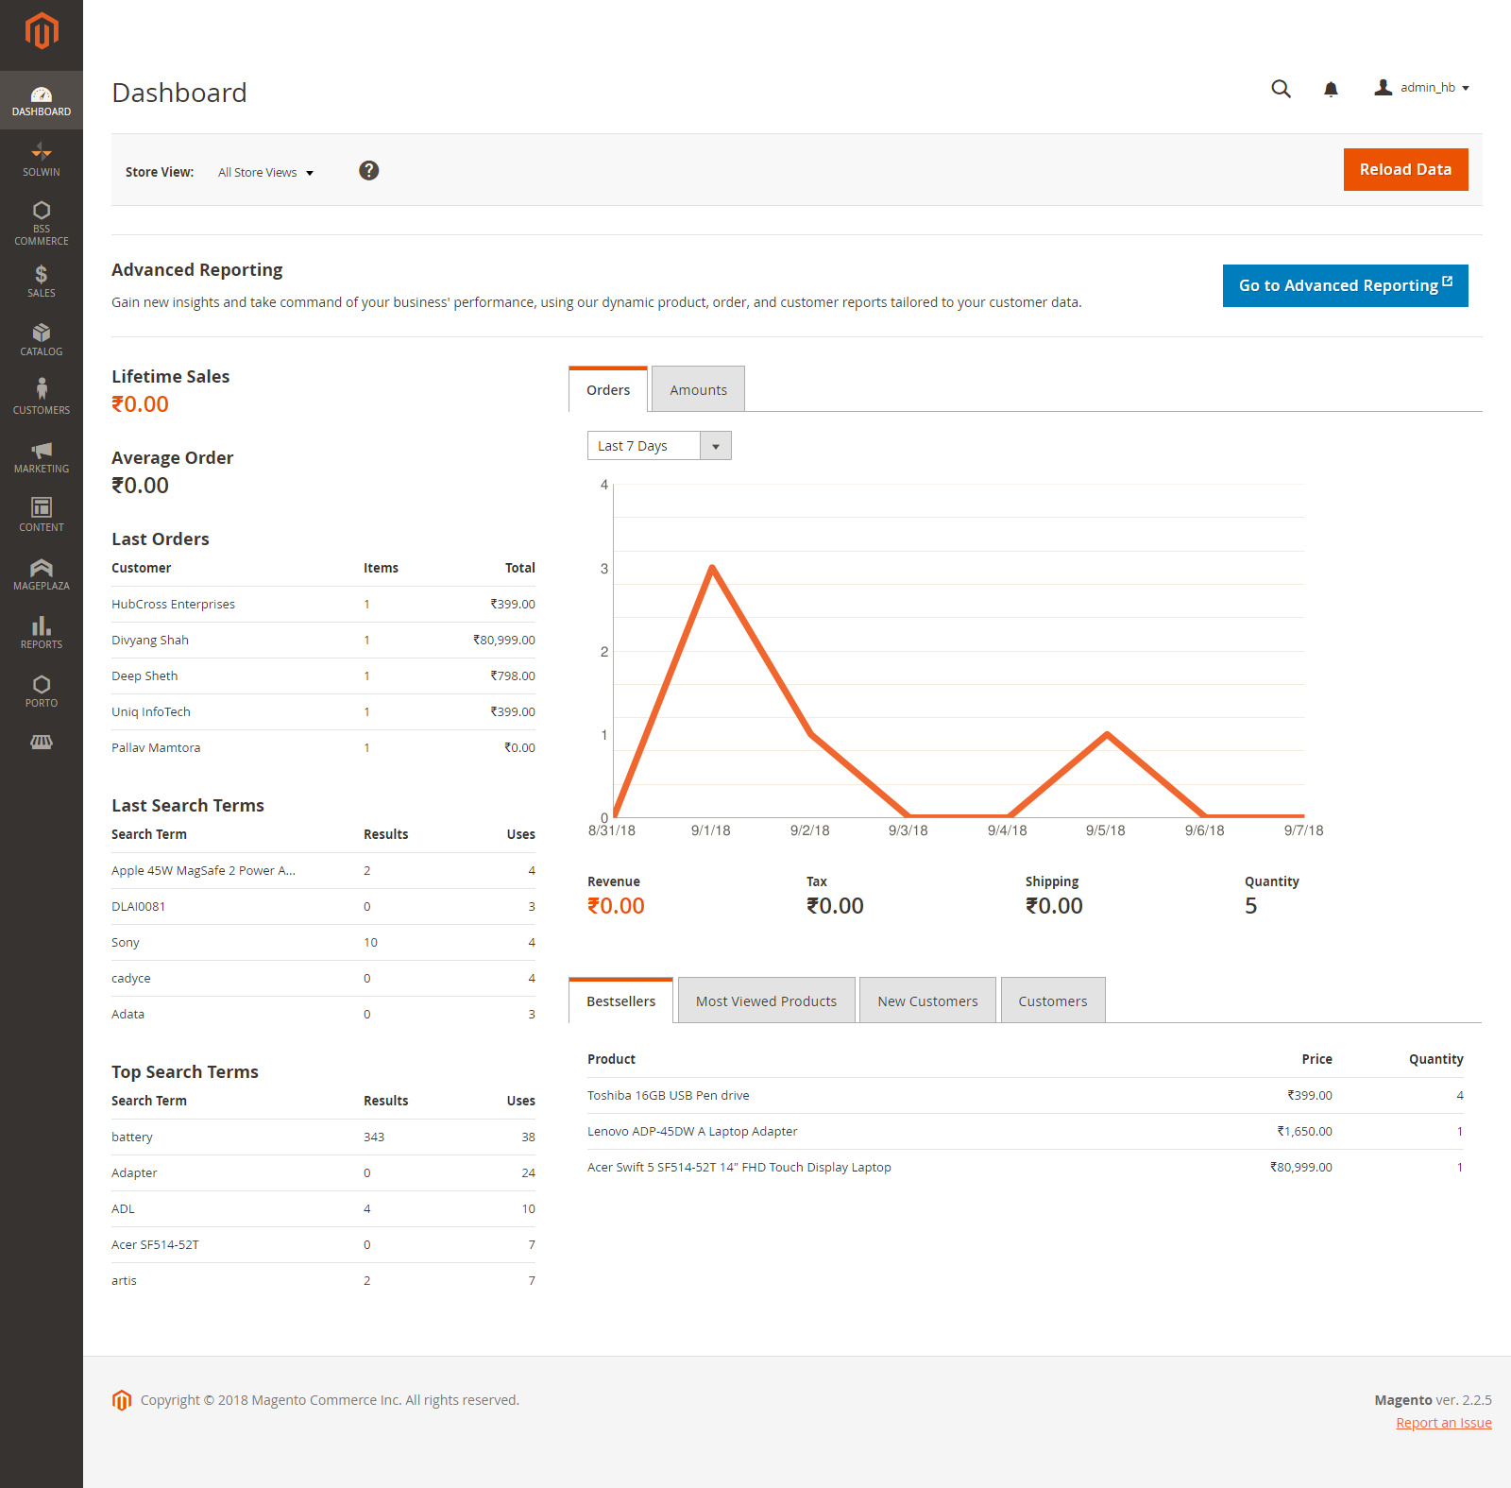This screenshot has height=1488, width=1511.
Task: Open the All Store Views dropdown
Action: pos(265,172)
